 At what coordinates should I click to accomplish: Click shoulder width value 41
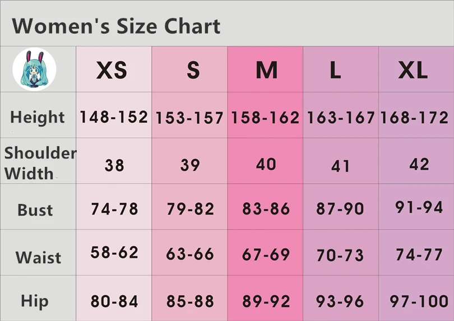click(340, 166)
